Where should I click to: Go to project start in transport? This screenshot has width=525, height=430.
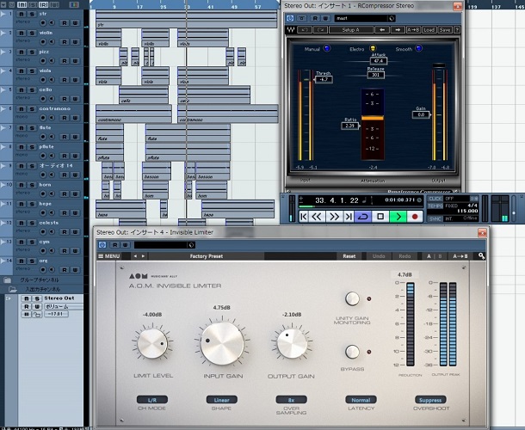303,217
